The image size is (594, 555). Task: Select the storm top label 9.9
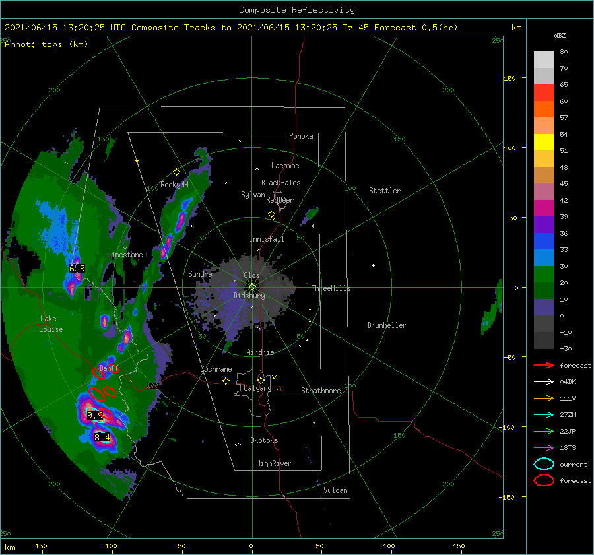click(95, 415)
